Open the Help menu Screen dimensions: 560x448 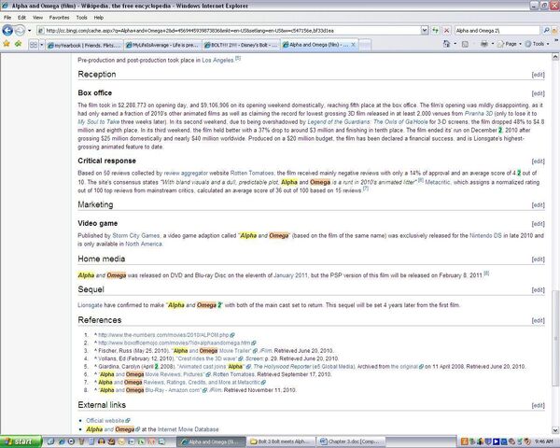pos(99,18)
